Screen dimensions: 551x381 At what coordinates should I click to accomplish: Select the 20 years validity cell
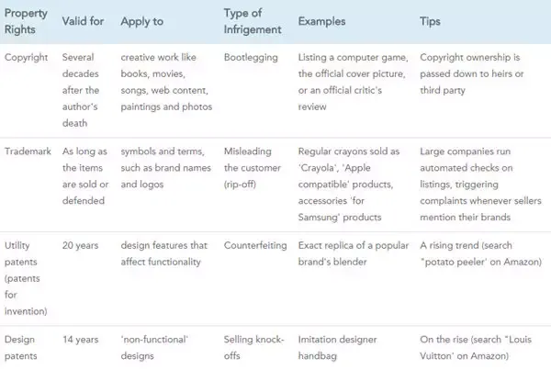coord(80,245)
